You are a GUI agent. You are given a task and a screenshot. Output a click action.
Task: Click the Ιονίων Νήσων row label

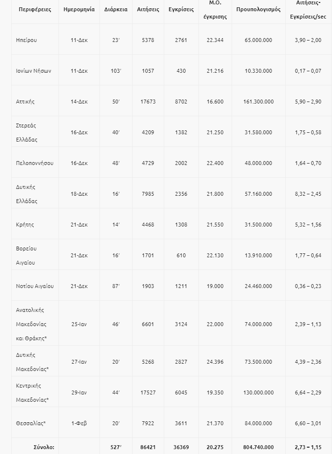click(x=34, y=71)
